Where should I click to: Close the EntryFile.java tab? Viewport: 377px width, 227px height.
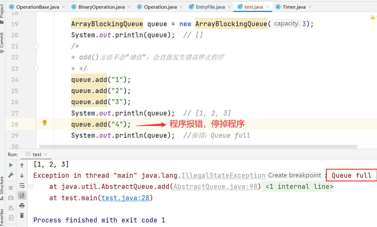click(x=229, y=7)
